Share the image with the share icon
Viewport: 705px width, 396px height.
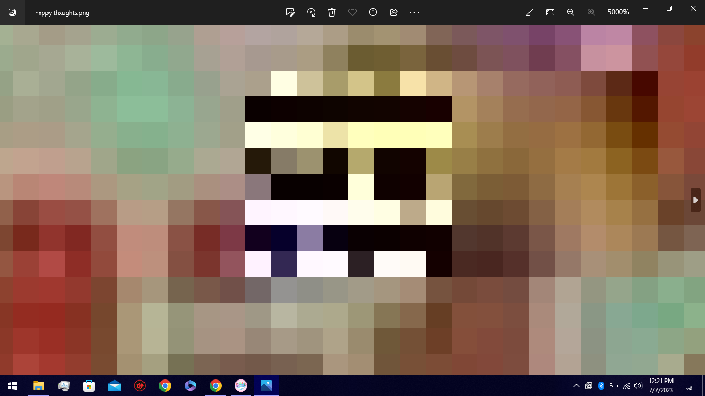394,12
